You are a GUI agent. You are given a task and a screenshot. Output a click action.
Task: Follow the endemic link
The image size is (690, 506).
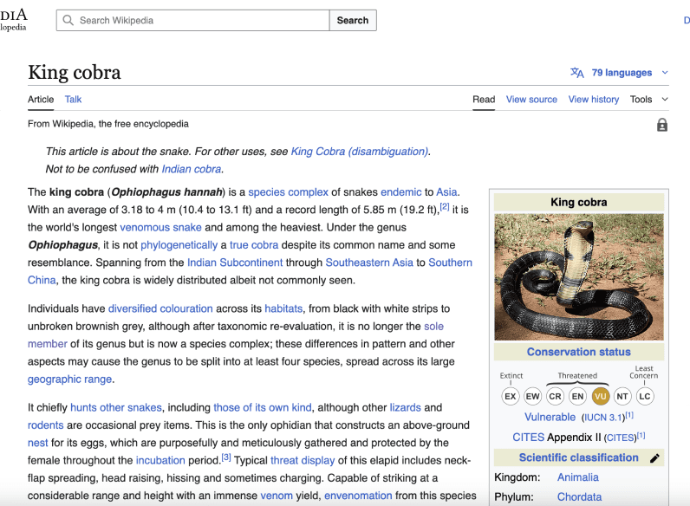coord(400,192)
